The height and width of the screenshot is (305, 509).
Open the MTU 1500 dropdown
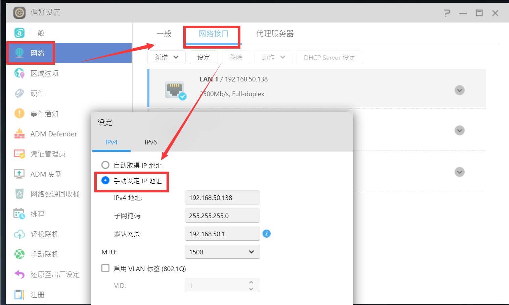222,252
